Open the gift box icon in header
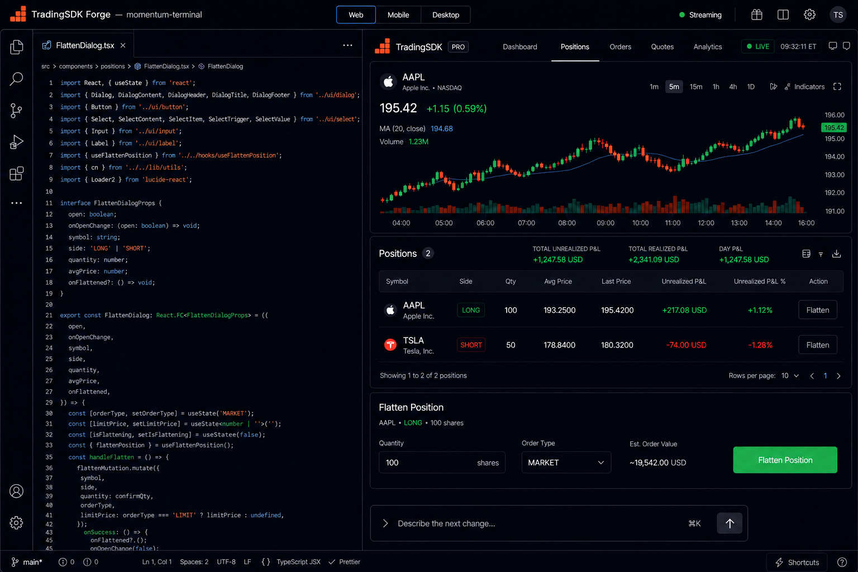 point(757,15)
